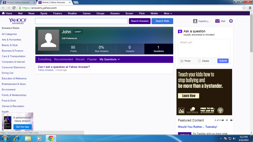View the 95 Points stat
The image size is (253, 142).
[x=73, y=49]
